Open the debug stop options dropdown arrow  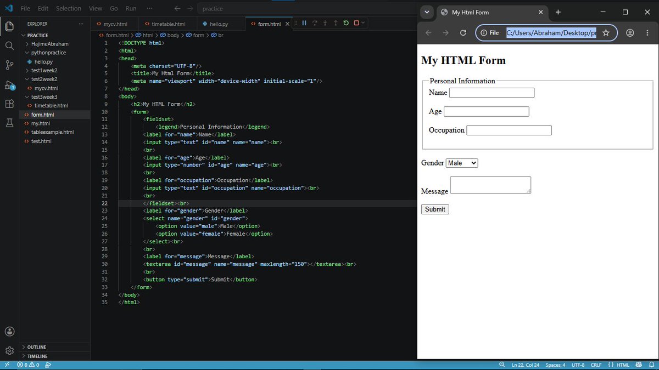point(363,23)
